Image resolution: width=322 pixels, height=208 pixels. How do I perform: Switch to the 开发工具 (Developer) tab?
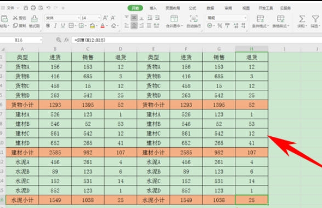tap(265, 8)
